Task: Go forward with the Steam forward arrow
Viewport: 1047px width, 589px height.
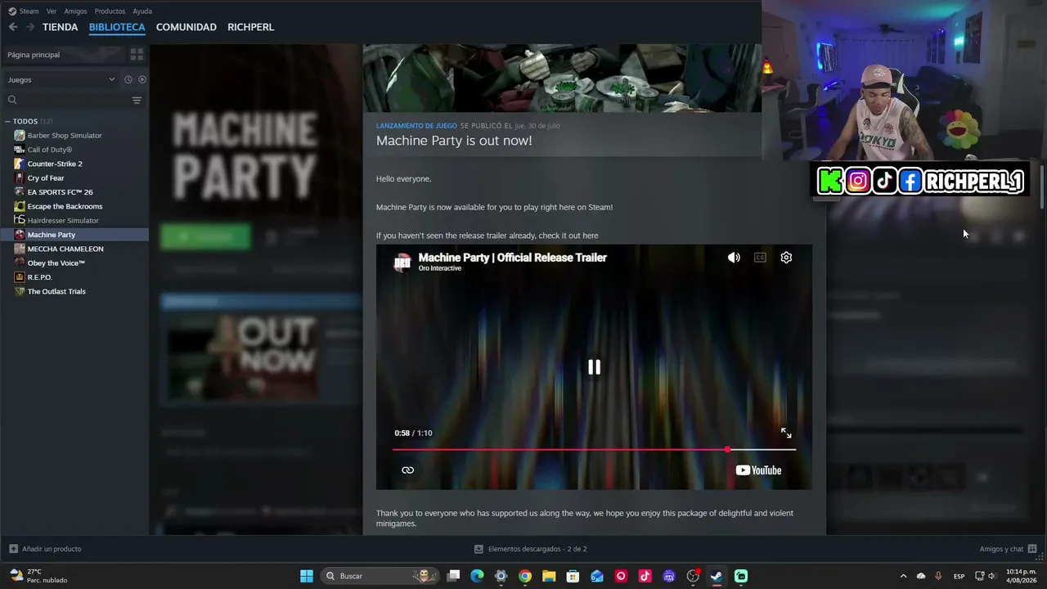Action: click(30, 27)
